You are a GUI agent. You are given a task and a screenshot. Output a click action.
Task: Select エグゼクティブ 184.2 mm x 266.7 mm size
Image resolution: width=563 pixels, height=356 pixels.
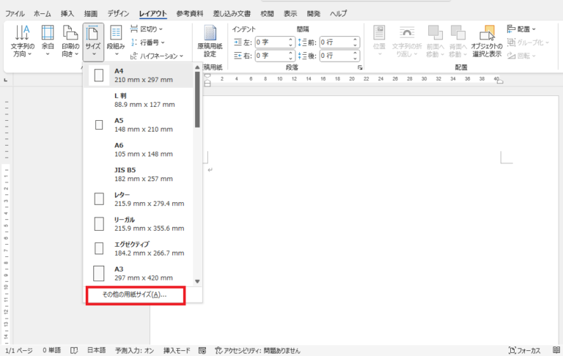point(139,249)
